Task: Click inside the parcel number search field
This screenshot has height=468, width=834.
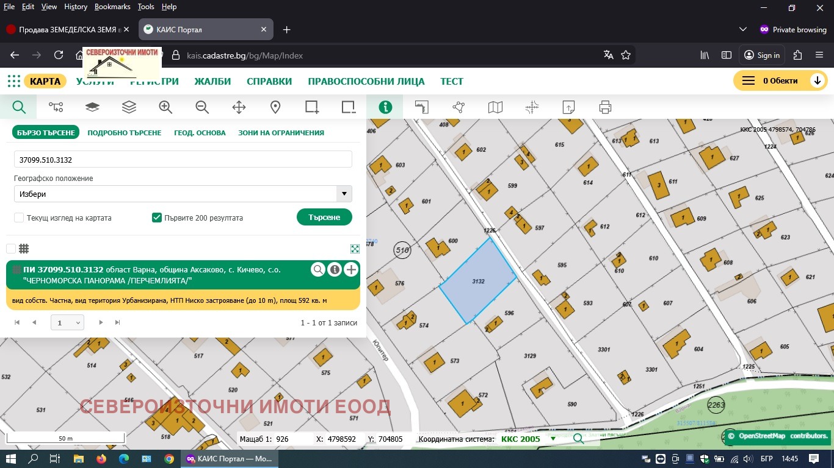Action: pos(183,159)
